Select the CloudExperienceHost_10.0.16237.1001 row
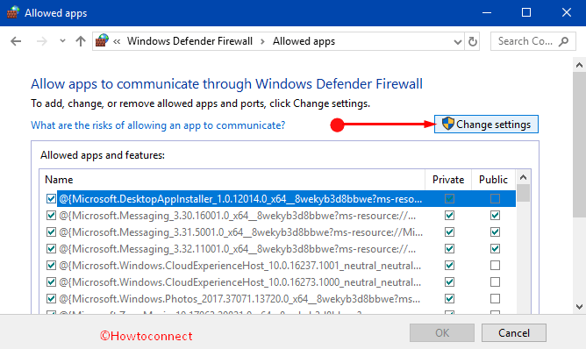The width and height of the screenshot is (586, 349). point(278,266)
